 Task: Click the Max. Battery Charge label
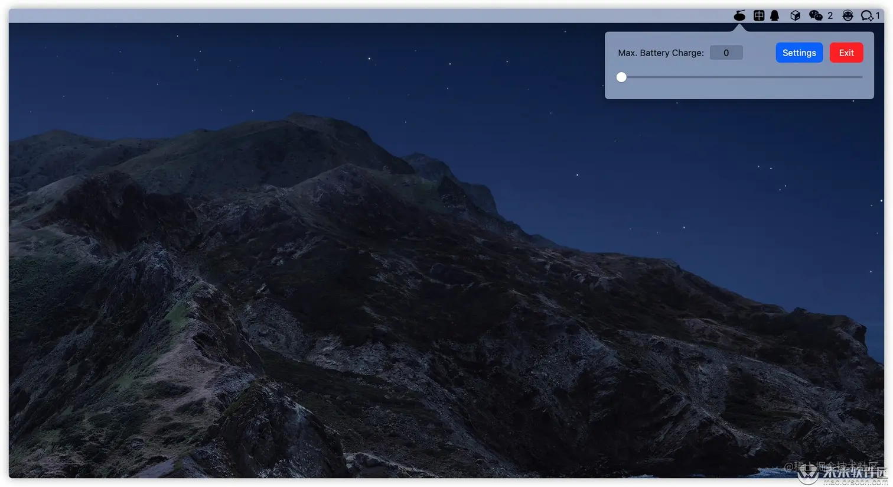click(661, 53)
